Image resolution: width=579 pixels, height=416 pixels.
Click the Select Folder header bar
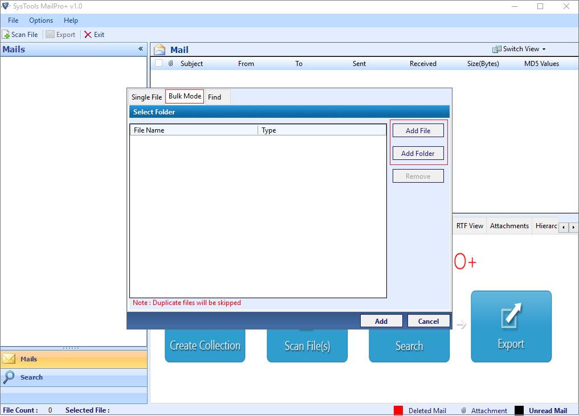[x=289, y=112]
